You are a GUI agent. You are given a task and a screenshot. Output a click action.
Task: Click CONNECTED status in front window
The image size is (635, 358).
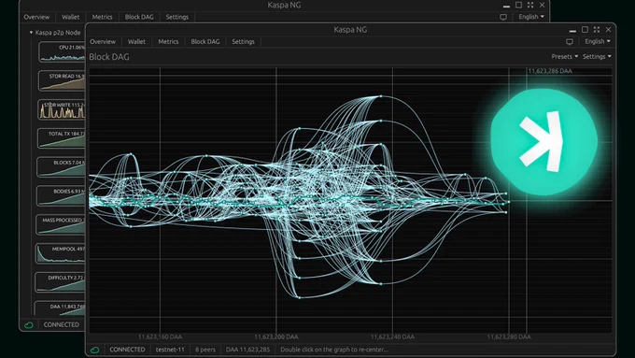pos(127,350)
